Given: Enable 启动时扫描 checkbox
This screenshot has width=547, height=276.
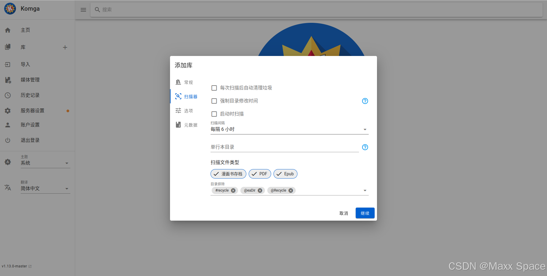Looking at the screenshot, I should click(x=214, y=114).
